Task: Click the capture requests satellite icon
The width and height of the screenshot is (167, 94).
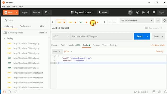Action: pos(138,12)
